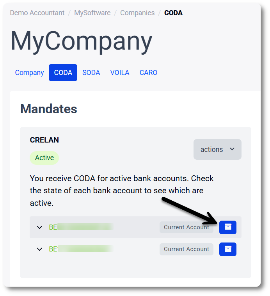This screenshot has width=270, height=296.
Task: Click the Active status badge
Action: (44, 158)
